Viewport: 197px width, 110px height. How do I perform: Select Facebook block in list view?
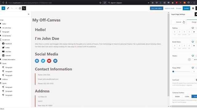tap(8, 44)
